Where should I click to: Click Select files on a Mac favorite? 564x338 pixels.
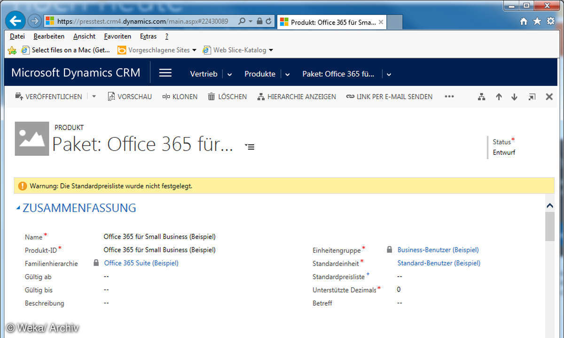tap(66, 50)
